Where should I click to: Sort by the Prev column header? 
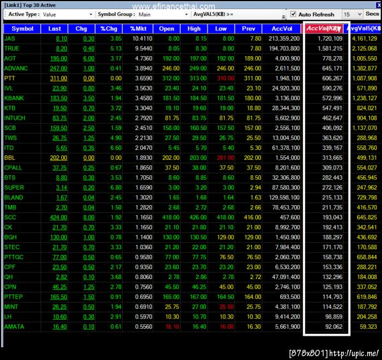[248, 29]
